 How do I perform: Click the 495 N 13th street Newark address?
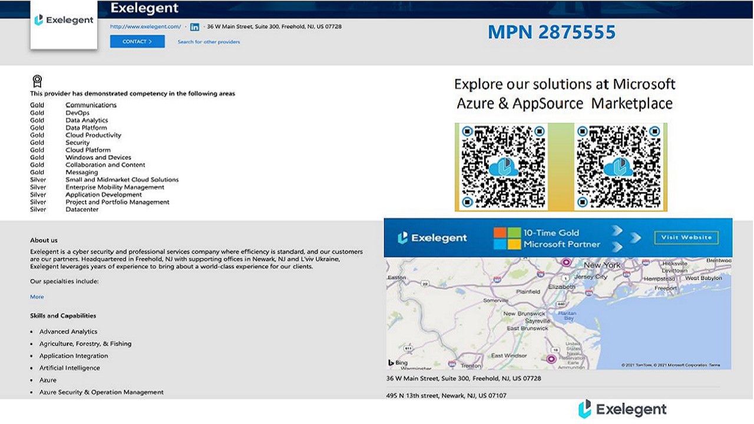446,396
